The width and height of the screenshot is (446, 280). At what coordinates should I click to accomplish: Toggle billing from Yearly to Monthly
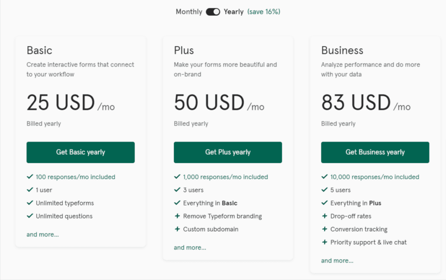(x=213, y=12)
